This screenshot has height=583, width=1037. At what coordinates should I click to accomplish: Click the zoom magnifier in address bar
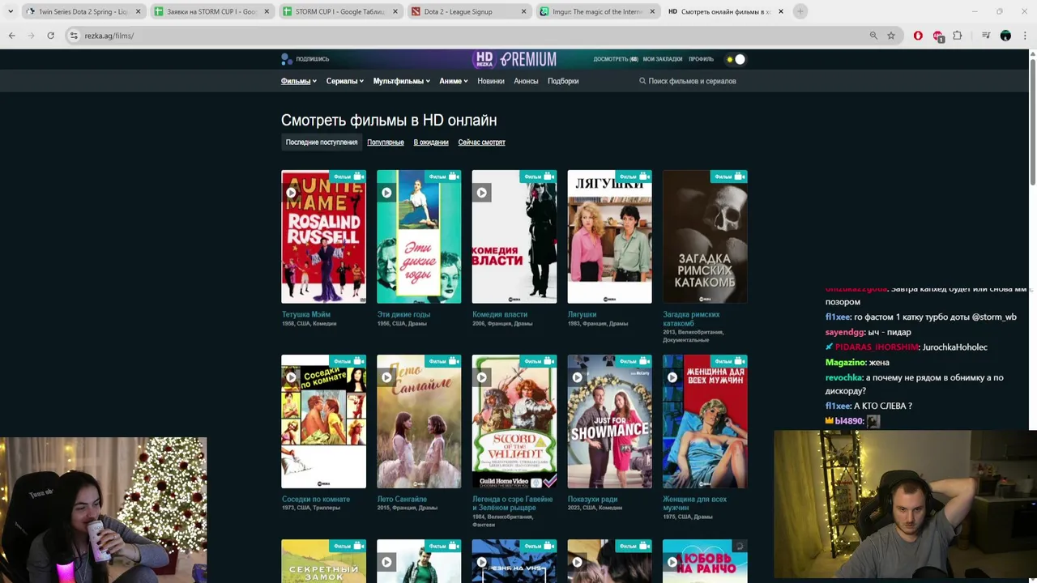(873, 36)
